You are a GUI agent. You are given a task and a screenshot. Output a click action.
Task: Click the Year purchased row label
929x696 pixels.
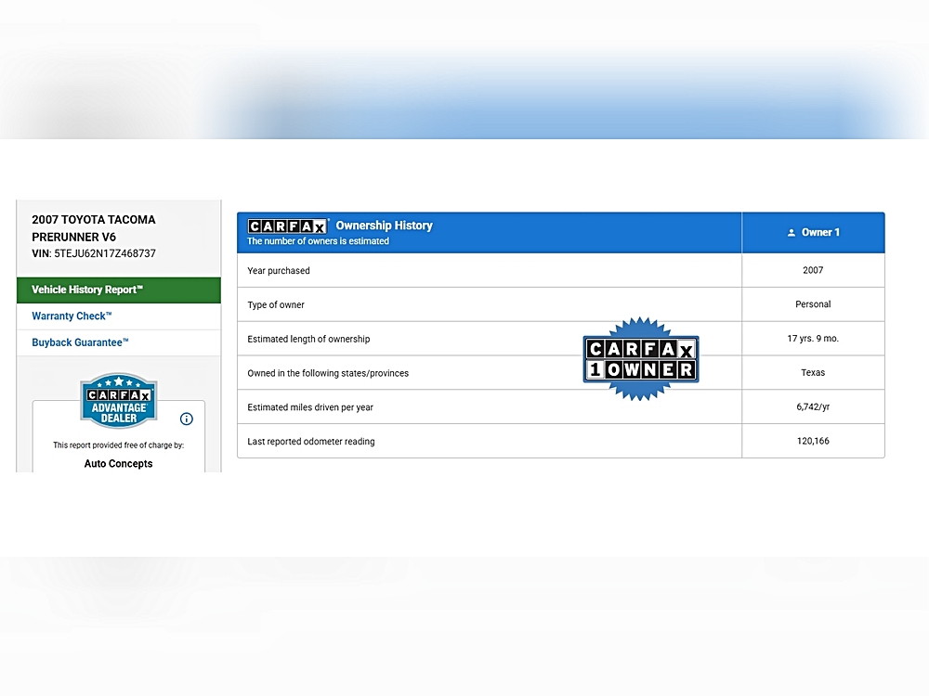click(x=279, y=271)
